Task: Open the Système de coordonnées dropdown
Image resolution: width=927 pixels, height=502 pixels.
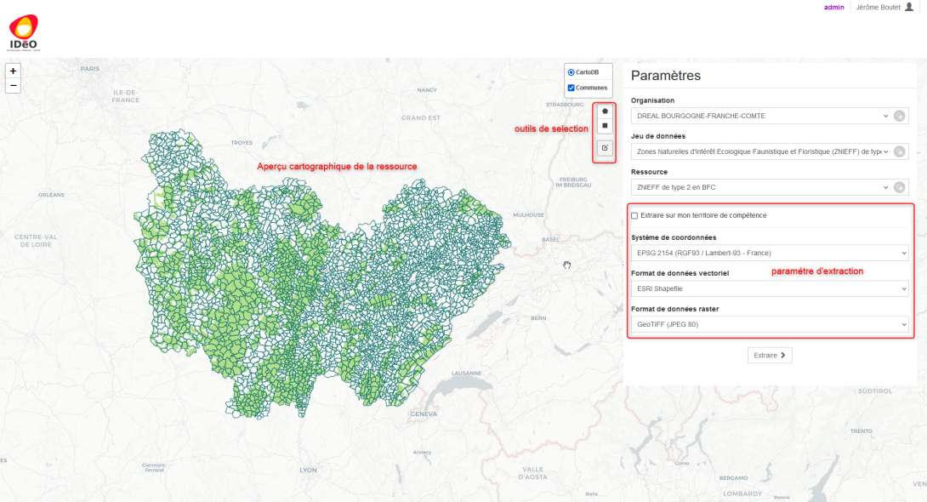Action: [x=770, y=253]
